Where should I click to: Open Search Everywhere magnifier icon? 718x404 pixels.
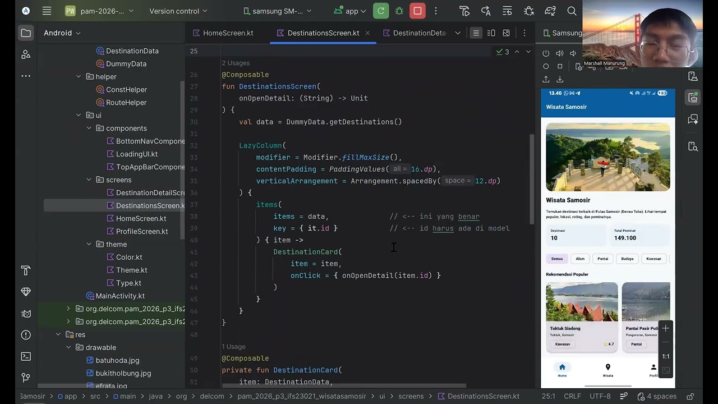572,11
